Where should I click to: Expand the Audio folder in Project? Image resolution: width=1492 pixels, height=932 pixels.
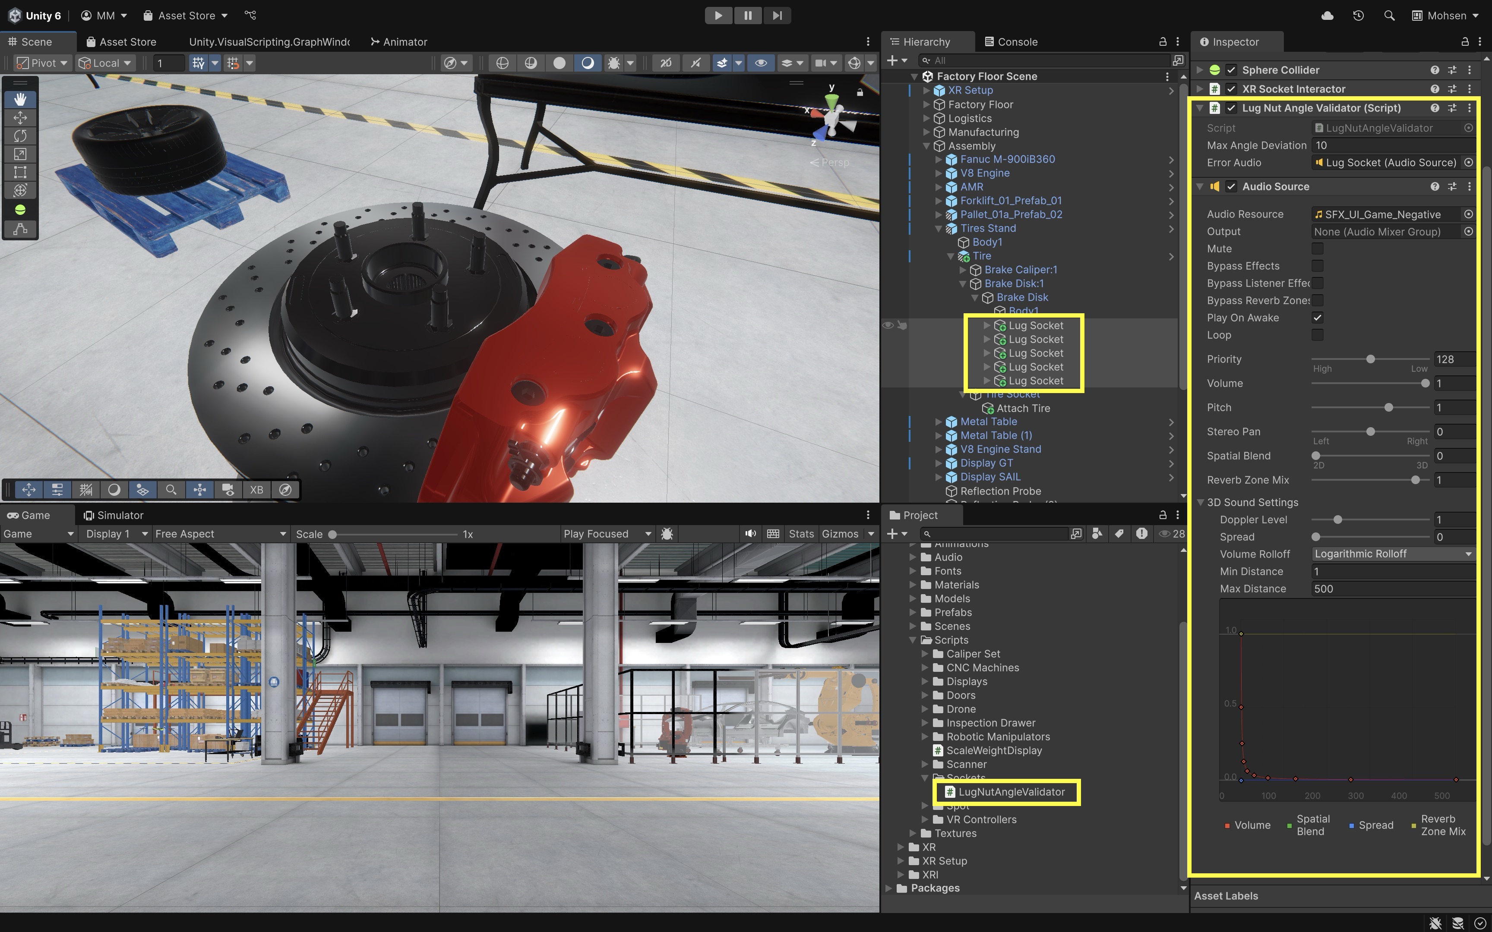(x=913, y=557)
